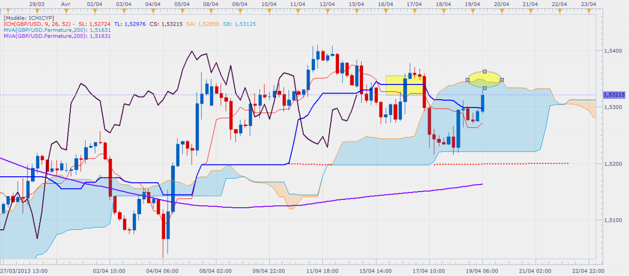Click the SA: 1,52850 legend value
This screenshot has width=629, height=276.
tap(201, 23)
